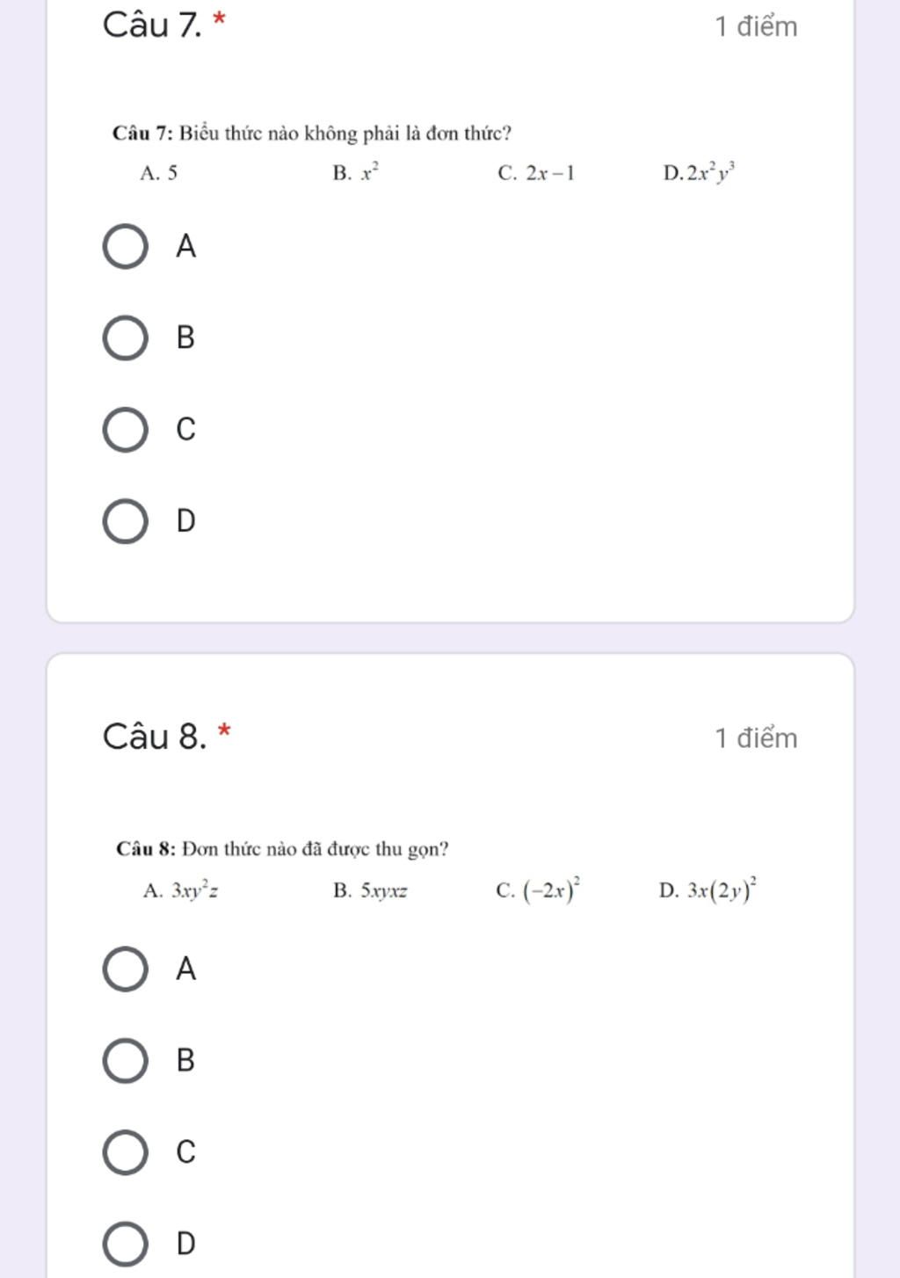Select radio option A under Câu 8

pos(125,969)
